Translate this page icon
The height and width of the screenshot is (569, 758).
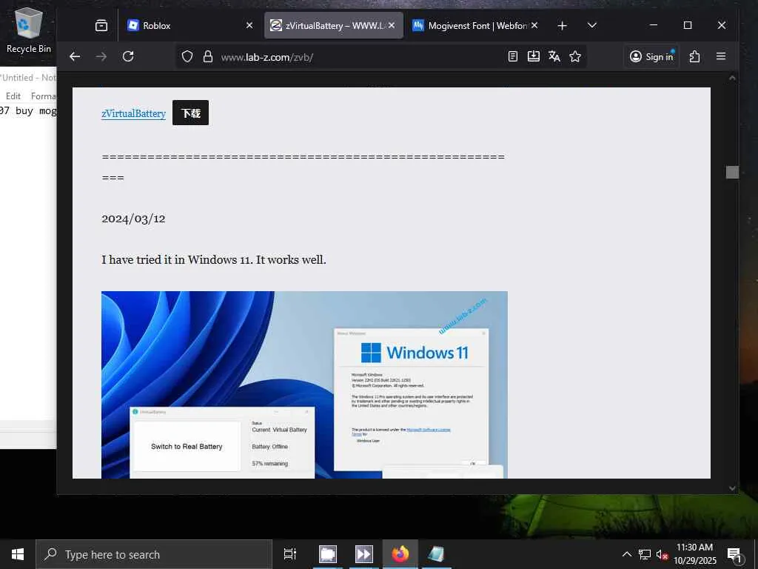[554, 56]
